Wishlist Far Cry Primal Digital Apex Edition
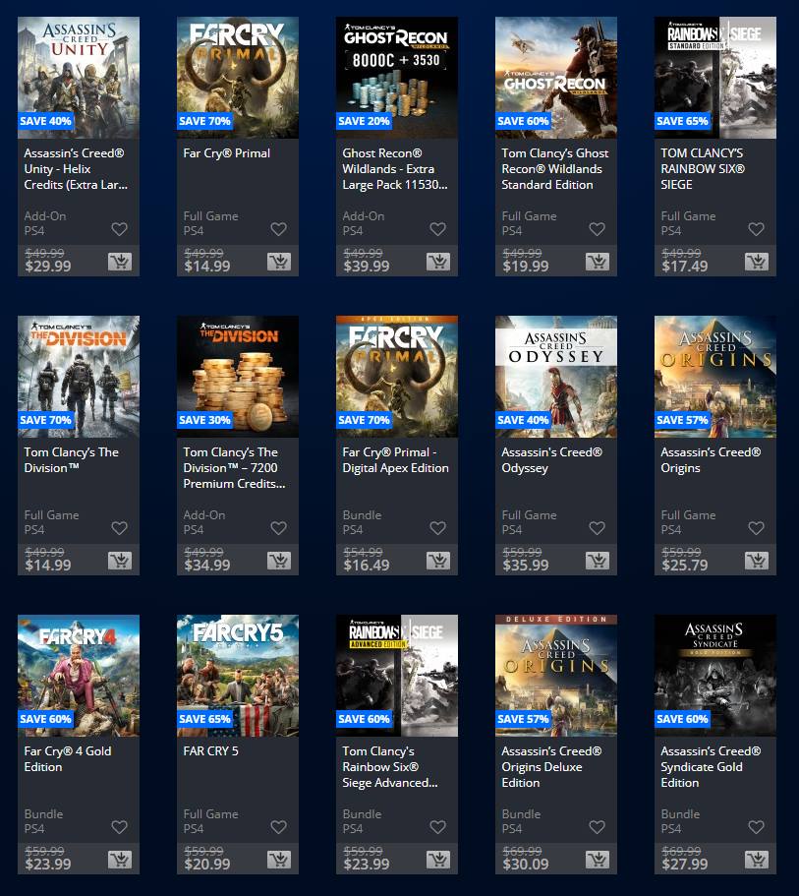 point(438,528)
